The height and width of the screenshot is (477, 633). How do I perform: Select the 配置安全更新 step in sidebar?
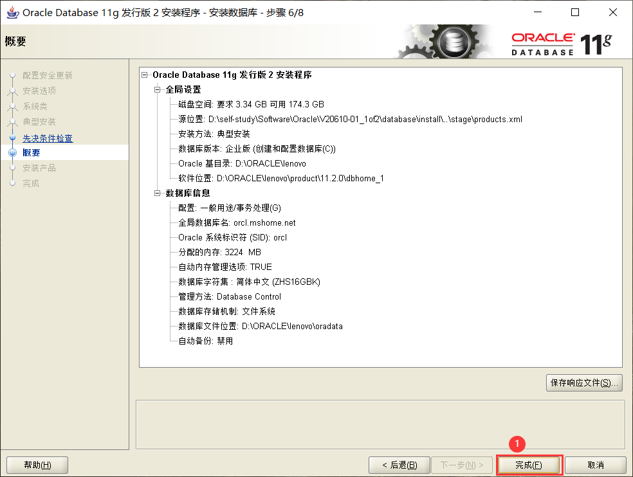point(47,75)
